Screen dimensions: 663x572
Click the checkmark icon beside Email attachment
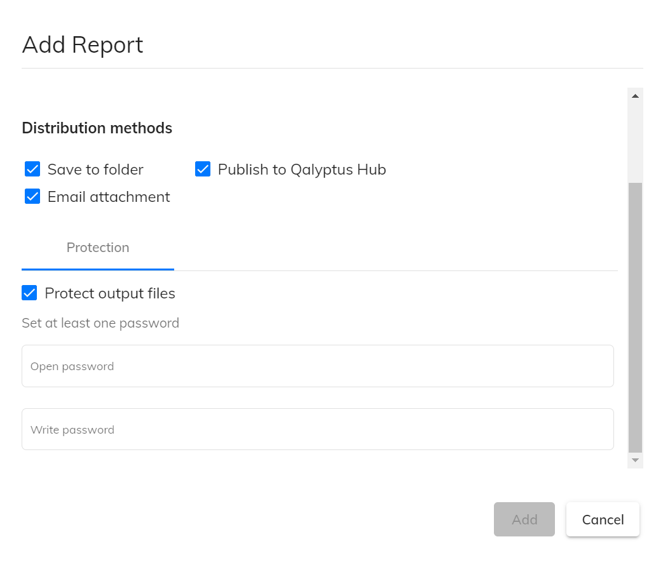(32, 196)
